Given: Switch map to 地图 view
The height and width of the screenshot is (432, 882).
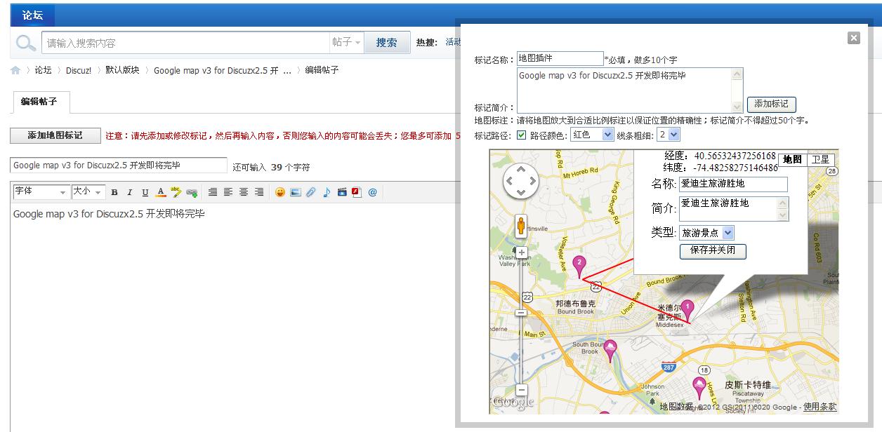Looking at the screenshot, I should pos(792,160).
